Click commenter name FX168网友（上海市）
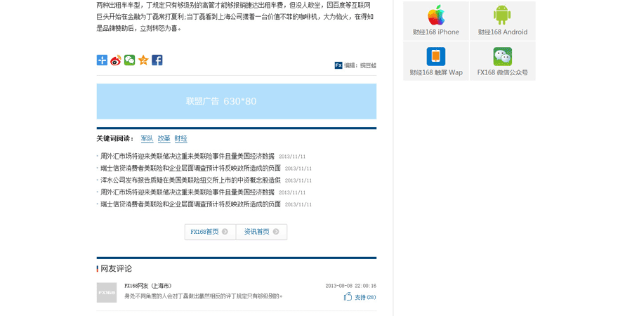 tap(148, 286)
